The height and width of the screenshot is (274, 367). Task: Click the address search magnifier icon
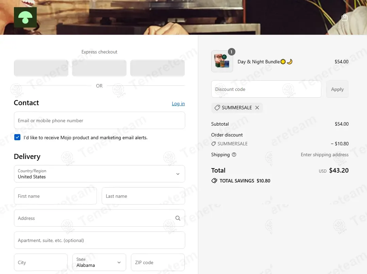[178, 218]
